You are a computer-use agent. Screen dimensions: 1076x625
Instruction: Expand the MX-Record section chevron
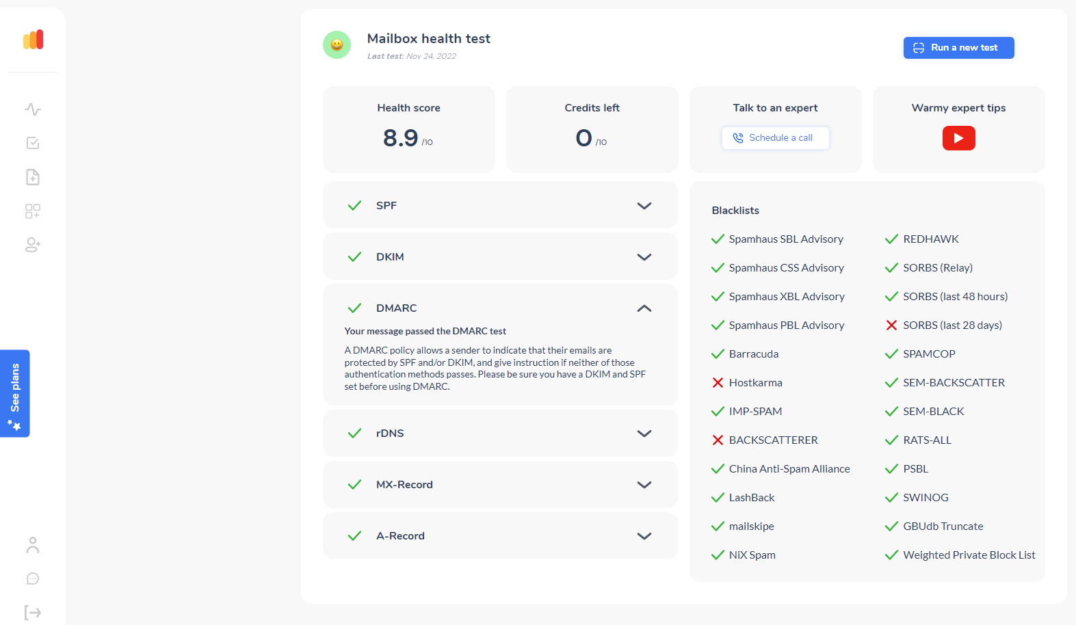tap(644, 484)
